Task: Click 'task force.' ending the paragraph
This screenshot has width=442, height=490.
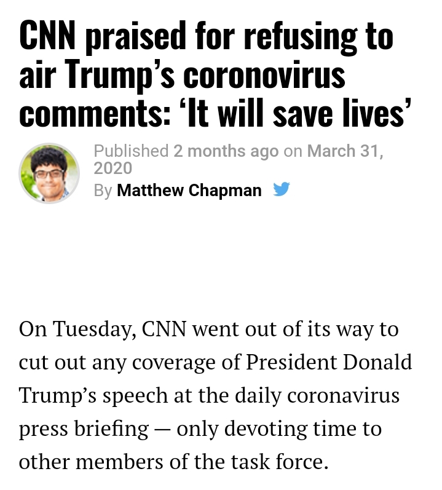Action: 280,462
